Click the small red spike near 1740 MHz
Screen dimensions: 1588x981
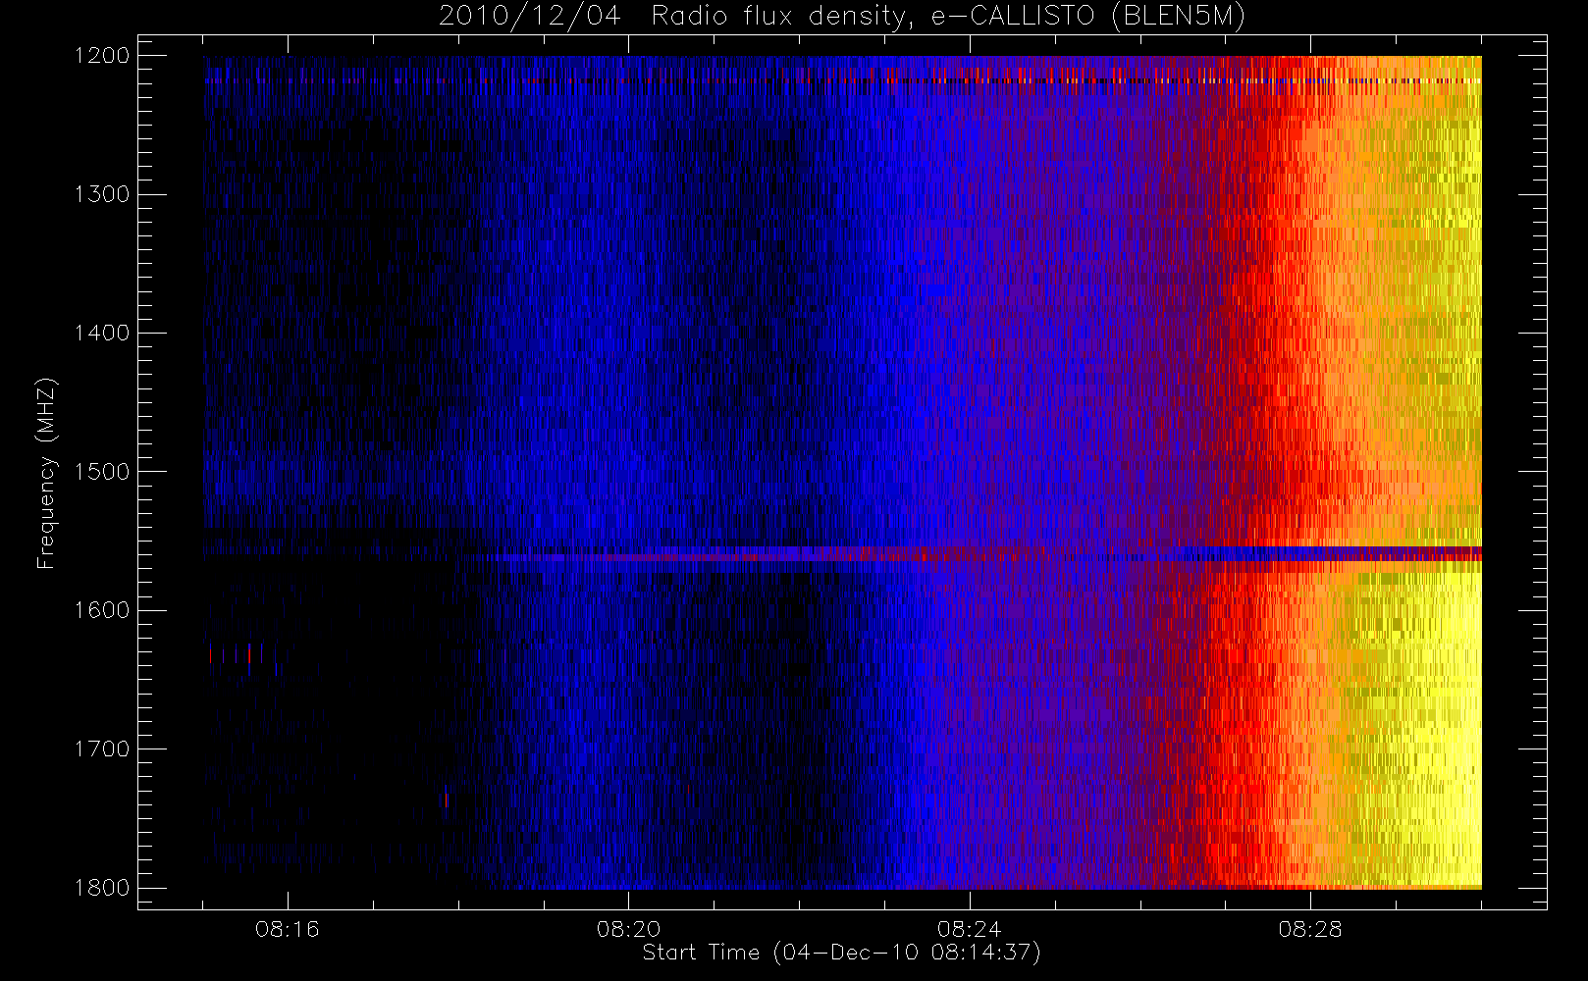coord(447,800)
